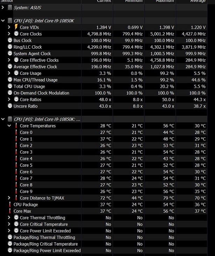Select the On-Demand Clock Modulation row

[x=41, y=93]
